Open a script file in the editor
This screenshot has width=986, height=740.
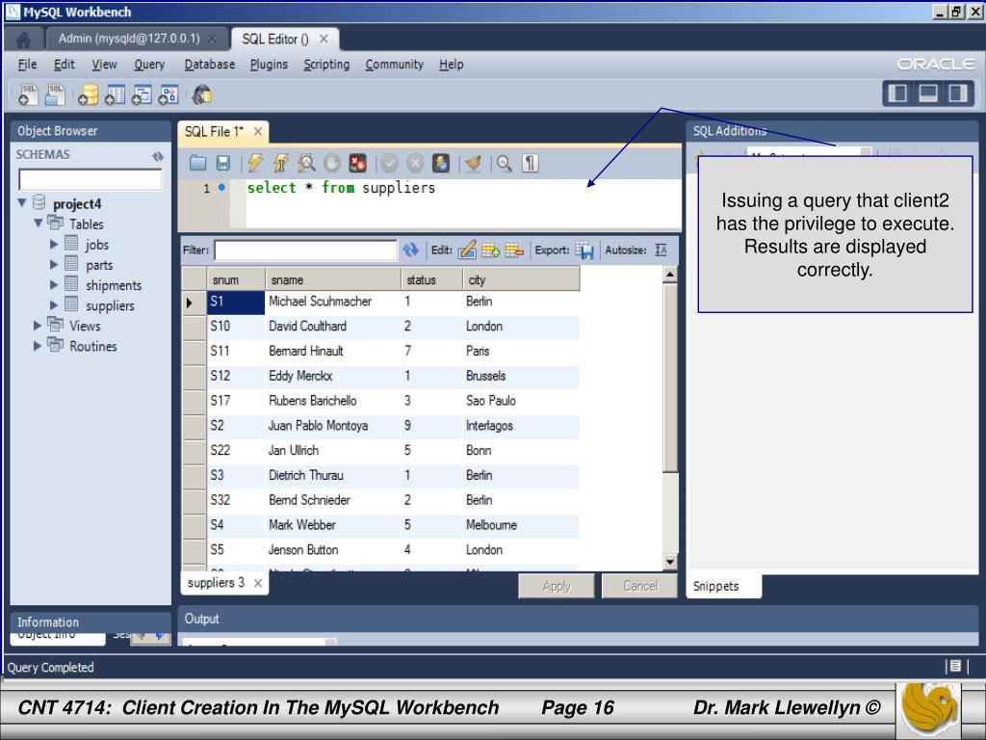(x=198, y=164)
